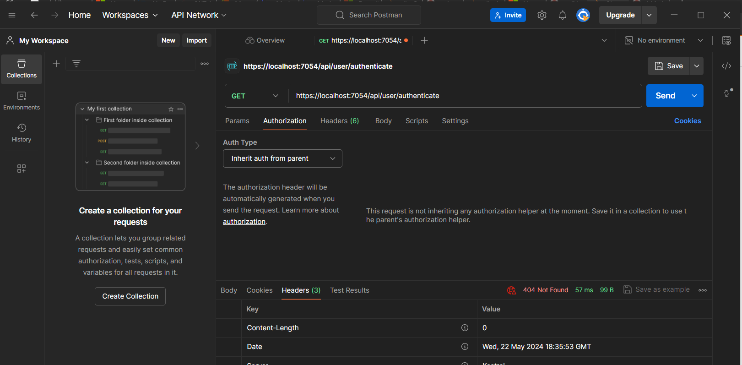Open the Upgrade options arrow
This screenshot has height=365, width=742.
click(x=649, y=15)
